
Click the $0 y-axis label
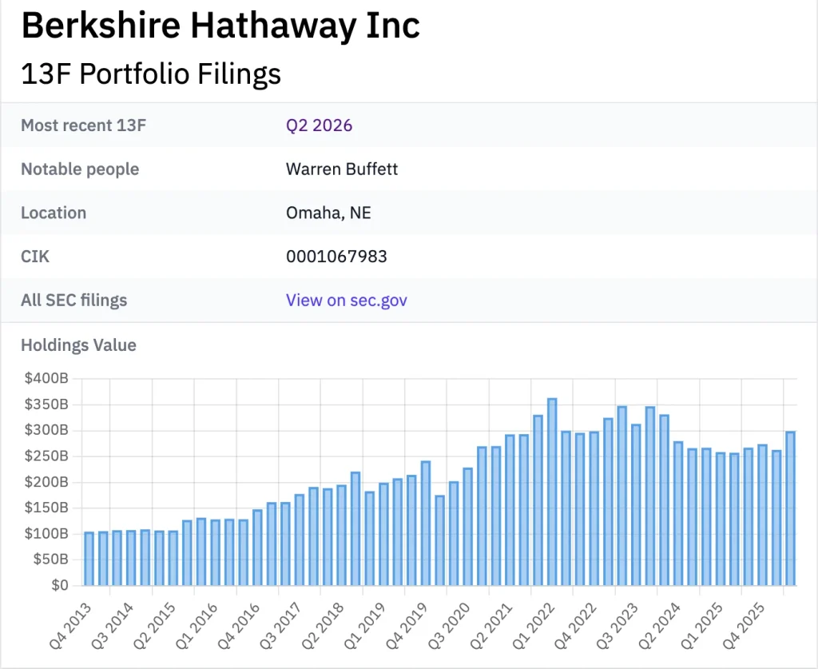point(59,585)
